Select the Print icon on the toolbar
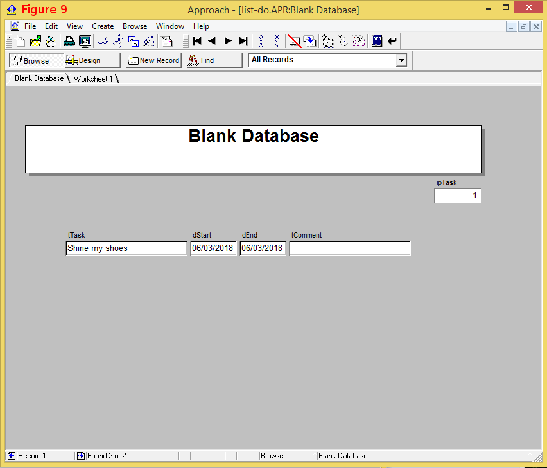 69,40
